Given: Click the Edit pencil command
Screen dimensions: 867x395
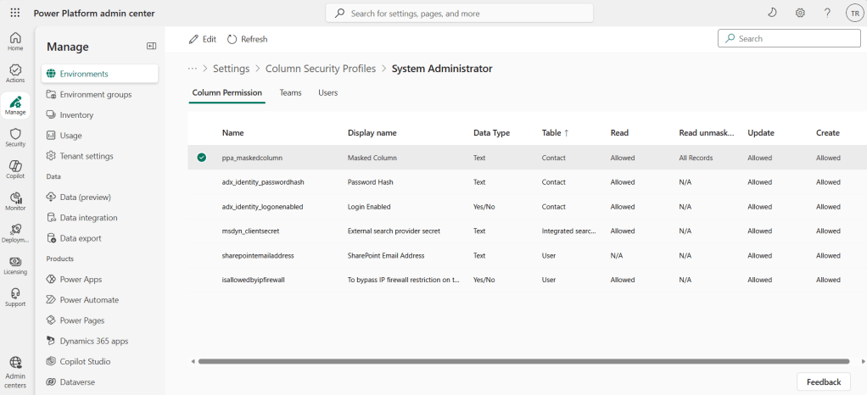Looking at the screenshot, I should click(x=203, y=39).
